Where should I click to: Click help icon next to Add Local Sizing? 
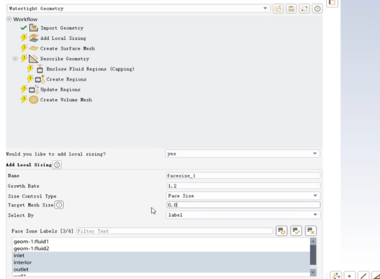pyautogui.click(x=57, y=165)
